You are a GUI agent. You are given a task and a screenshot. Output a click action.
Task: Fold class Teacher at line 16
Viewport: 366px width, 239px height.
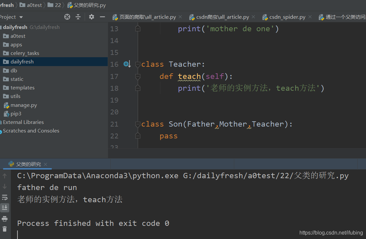point(138,64)
